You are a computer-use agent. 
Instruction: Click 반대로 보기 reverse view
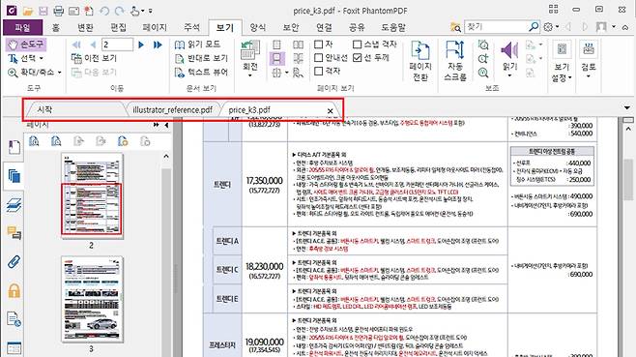click(201, 58)
